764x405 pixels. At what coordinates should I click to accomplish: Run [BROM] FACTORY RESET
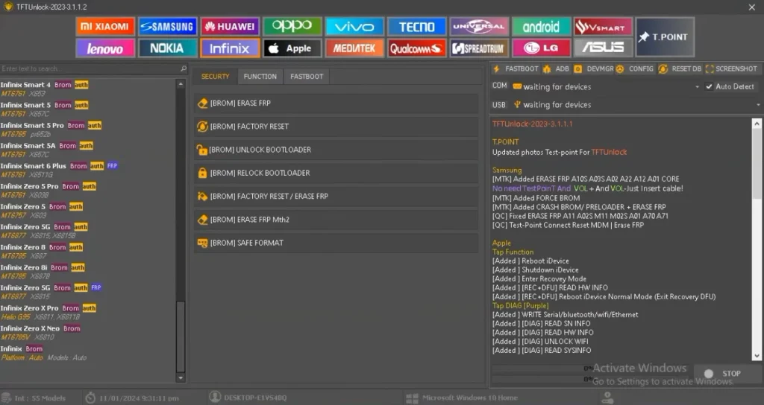[336, 127]
